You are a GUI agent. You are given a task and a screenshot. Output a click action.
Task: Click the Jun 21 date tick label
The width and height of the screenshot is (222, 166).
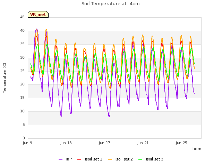[143, 143]
